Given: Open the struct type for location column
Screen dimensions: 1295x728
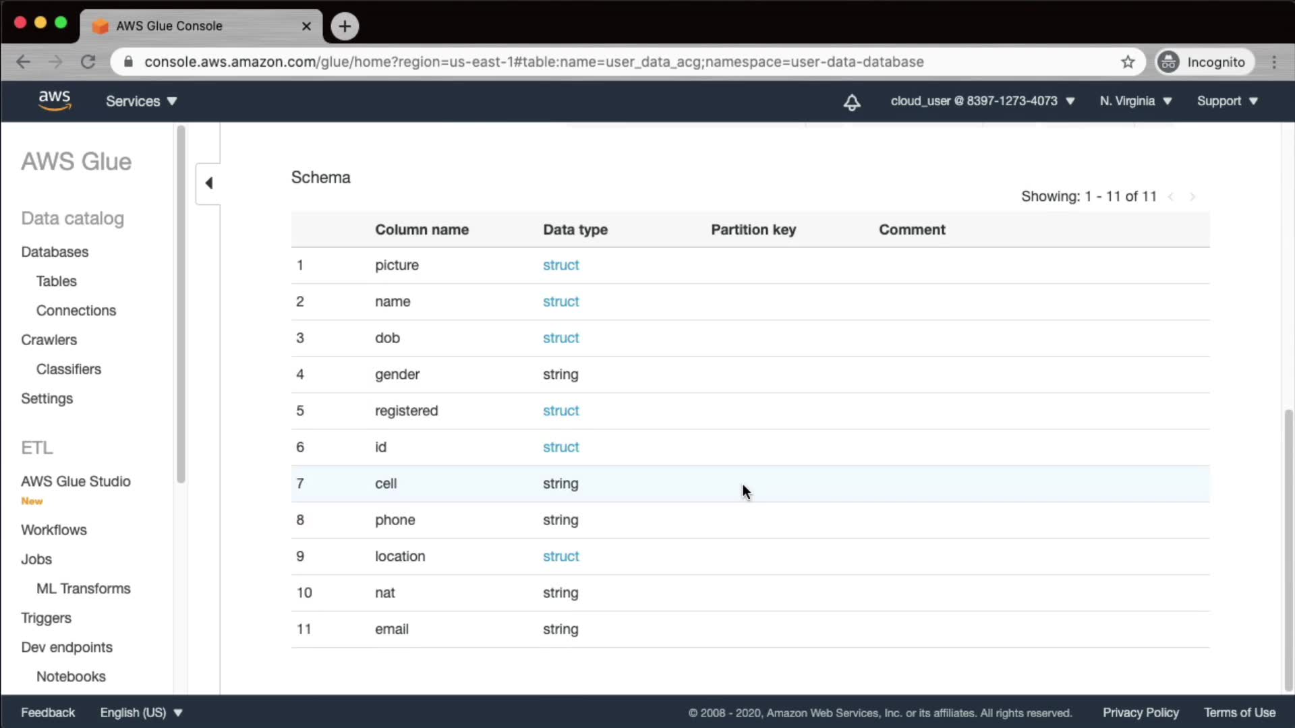Looking at the screenshot, I should pos(560,556).
